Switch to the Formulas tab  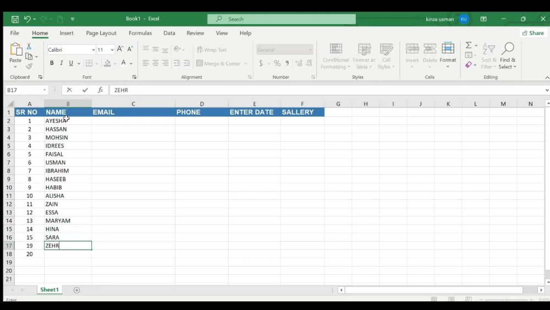(x=140, y=33)
